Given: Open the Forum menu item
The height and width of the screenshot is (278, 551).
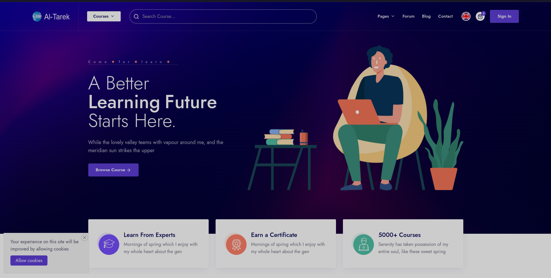Looking at the screenshot, I should click(x=408, y=16).
